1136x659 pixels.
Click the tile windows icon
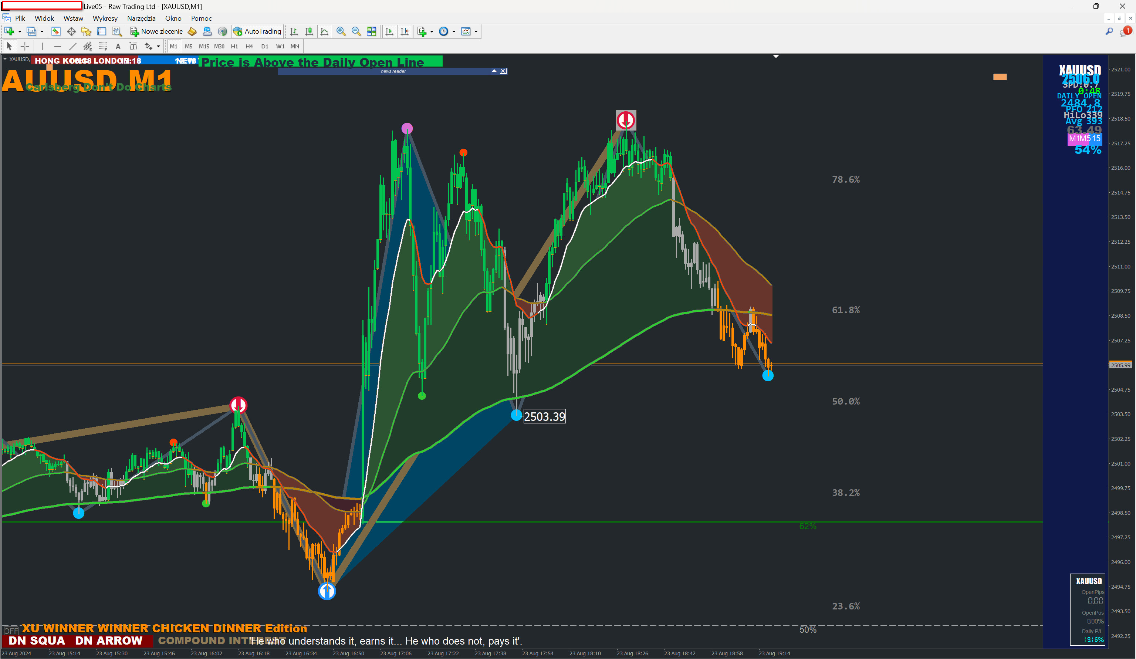pyautogui.click(x=371, y=31)
